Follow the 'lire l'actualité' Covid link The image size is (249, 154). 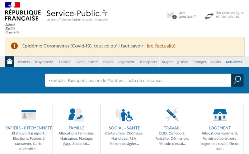161,46
